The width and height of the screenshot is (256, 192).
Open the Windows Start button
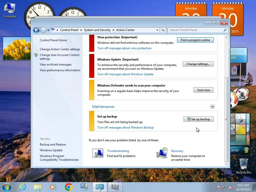click(x=7, y=187)
